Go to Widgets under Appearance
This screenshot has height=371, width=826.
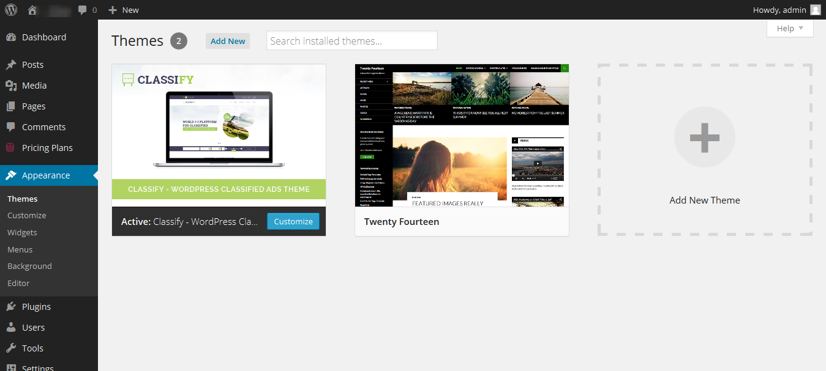point(22,233)
